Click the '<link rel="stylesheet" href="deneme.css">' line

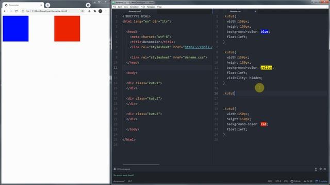point(169,57)
